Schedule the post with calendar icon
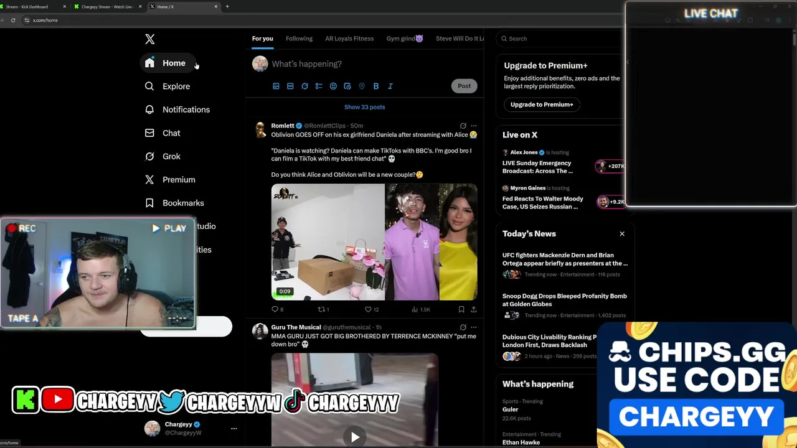The width and height of the screenshot is (797, 448). pyautogui.click(x=347, y=86)
